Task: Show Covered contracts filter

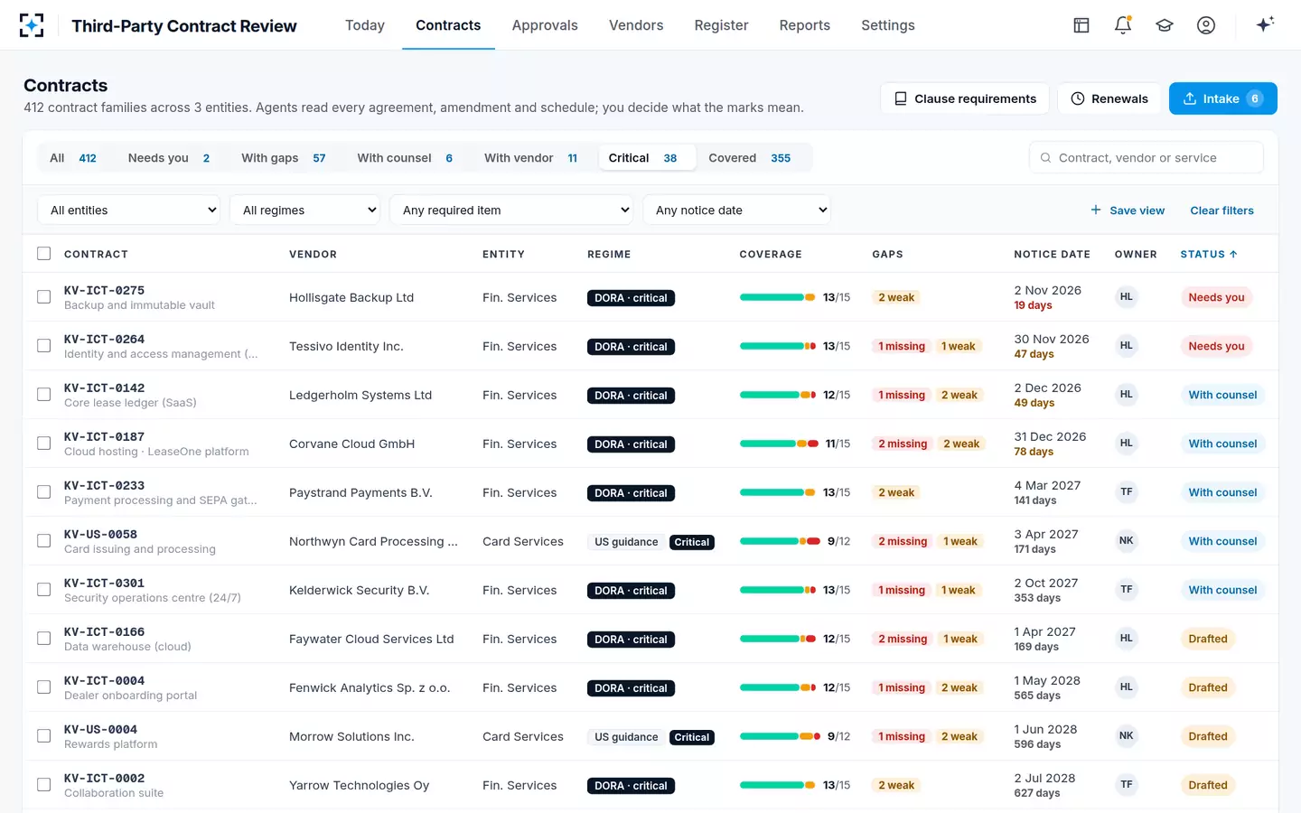Action: point(750,158)
